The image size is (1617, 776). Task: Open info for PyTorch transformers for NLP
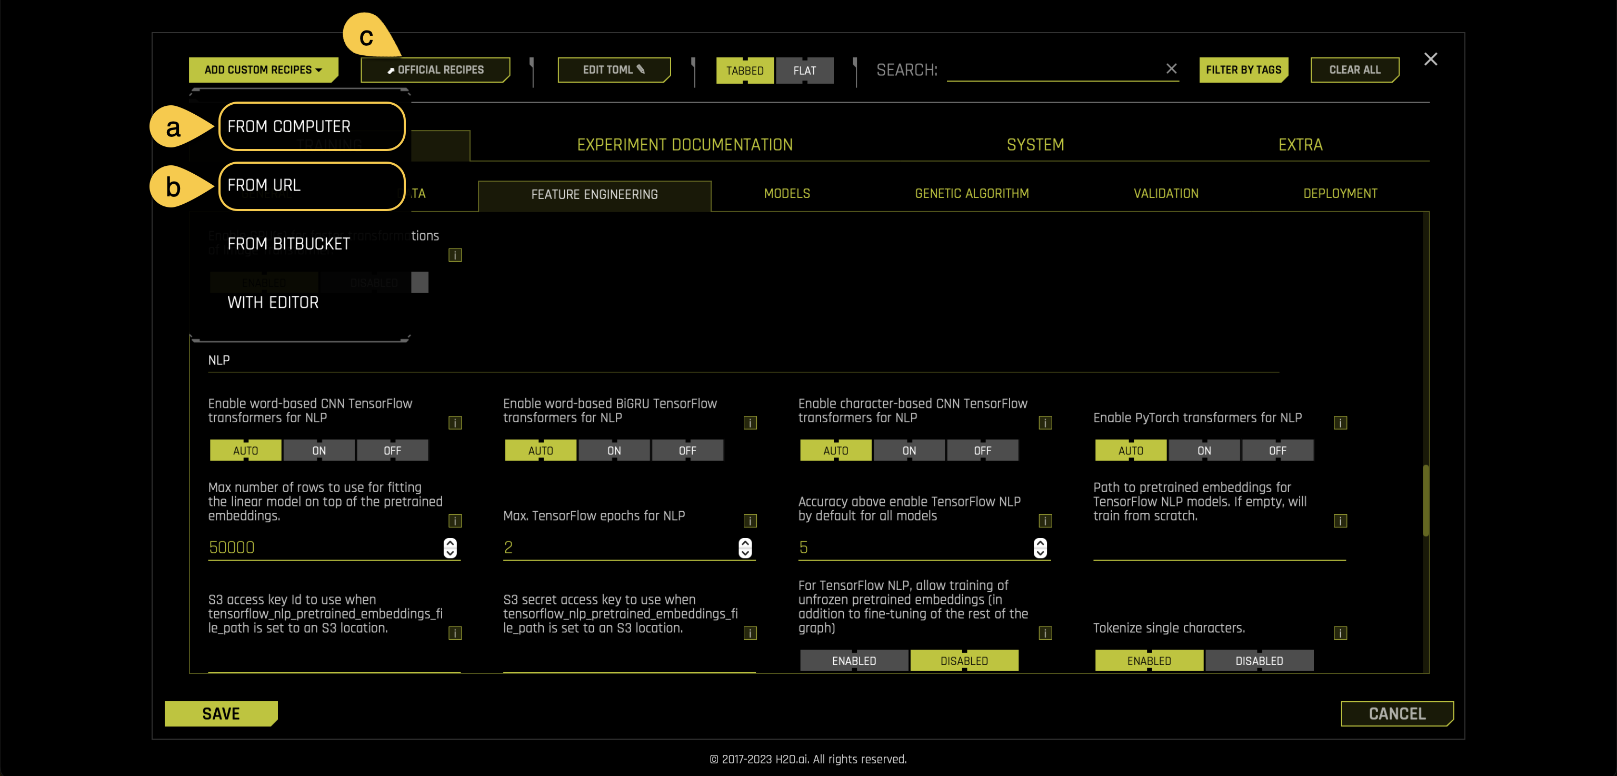[x=1340, y=423]
